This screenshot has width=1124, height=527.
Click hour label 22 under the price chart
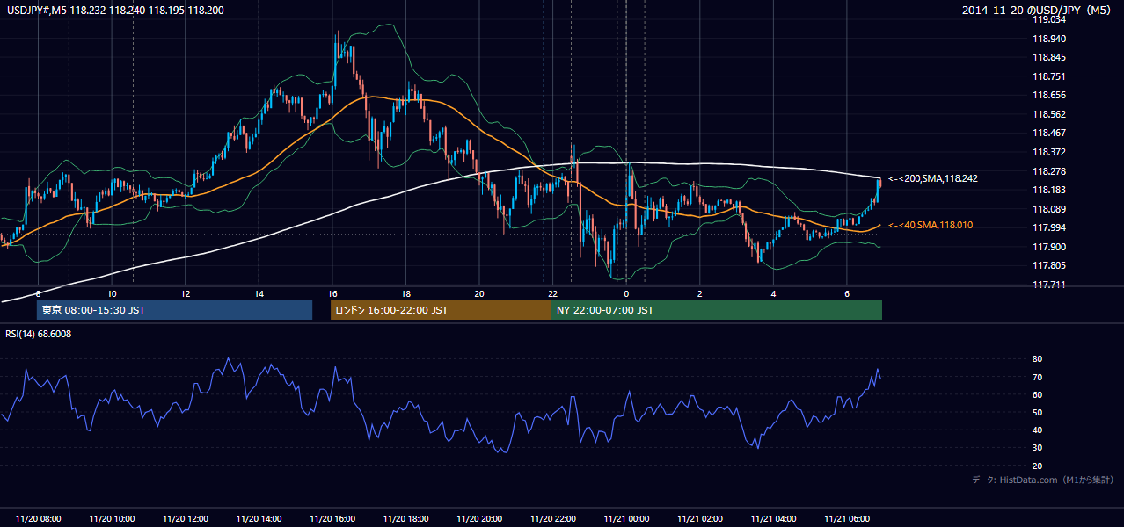coord(552,293)
